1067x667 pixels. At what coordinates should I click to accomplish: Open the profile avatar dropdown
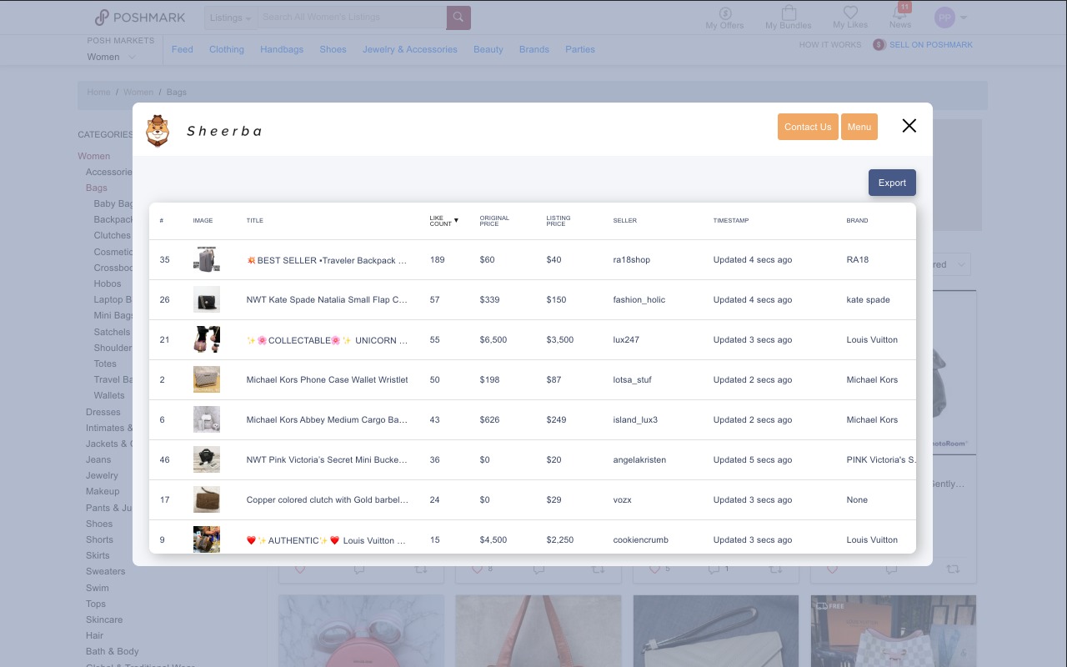(949, 18)
